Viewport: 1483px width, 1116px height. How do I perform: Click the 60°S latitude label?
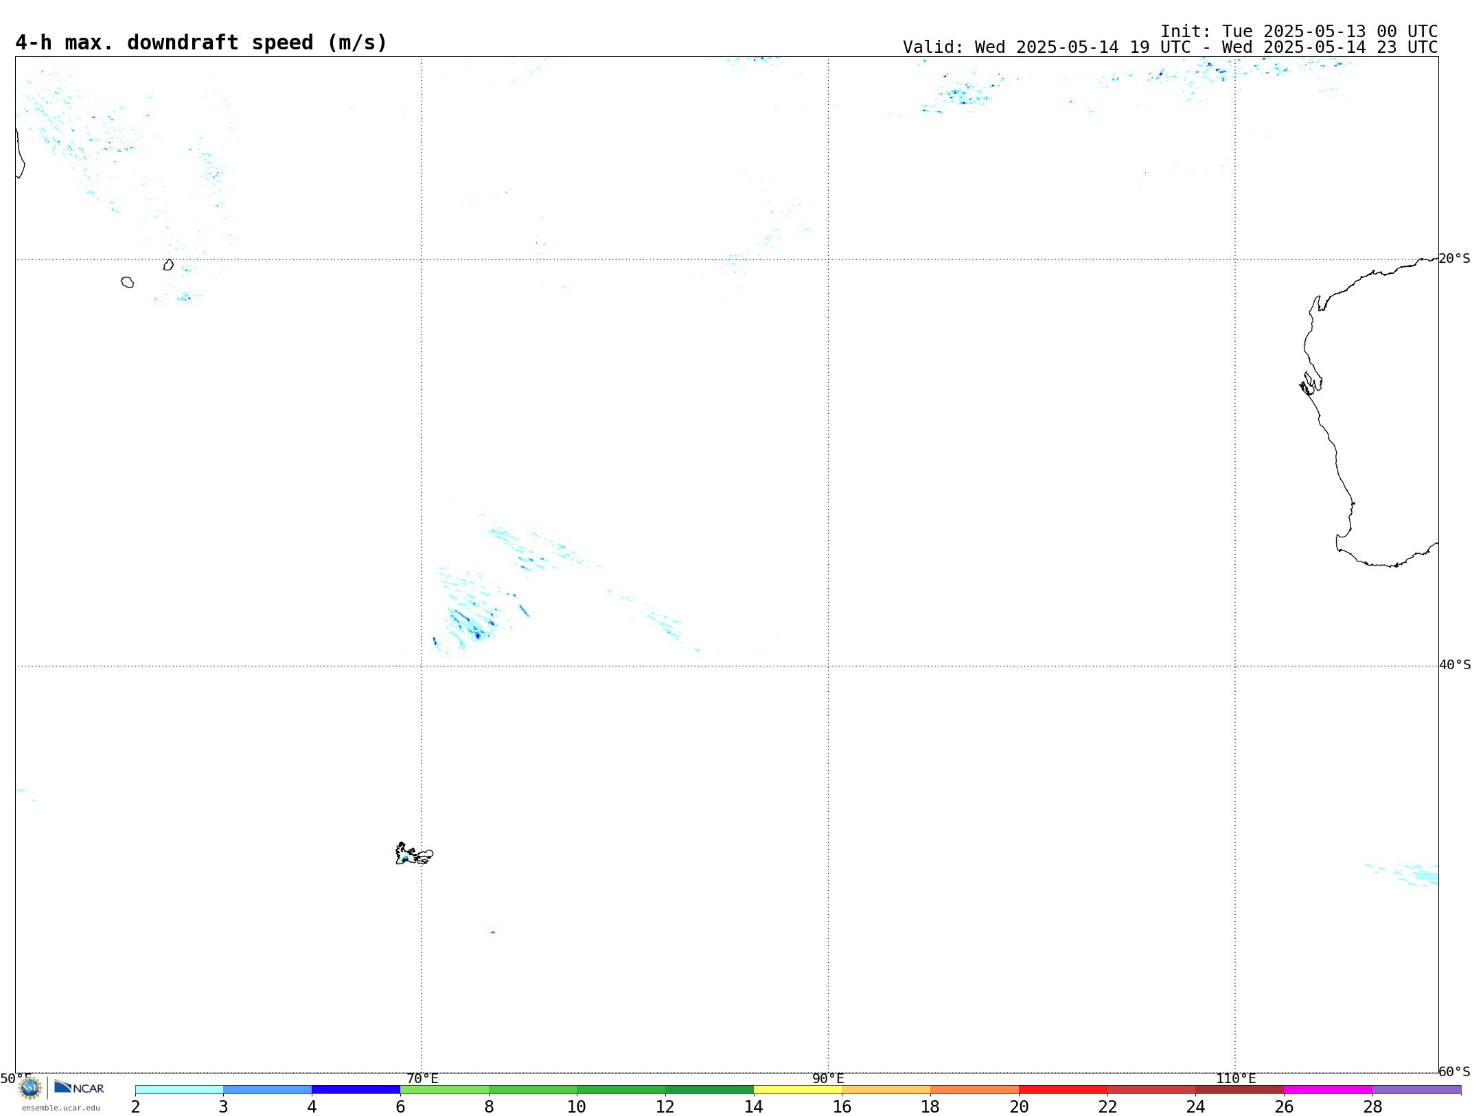click(1454, 1071)
